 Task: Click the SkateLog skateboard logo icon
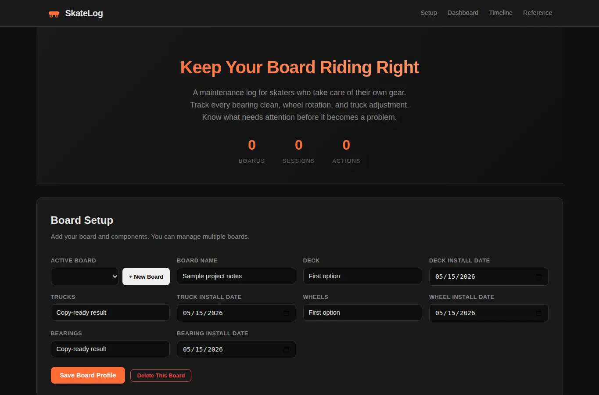pyautogui.click(x=54, y=14)
